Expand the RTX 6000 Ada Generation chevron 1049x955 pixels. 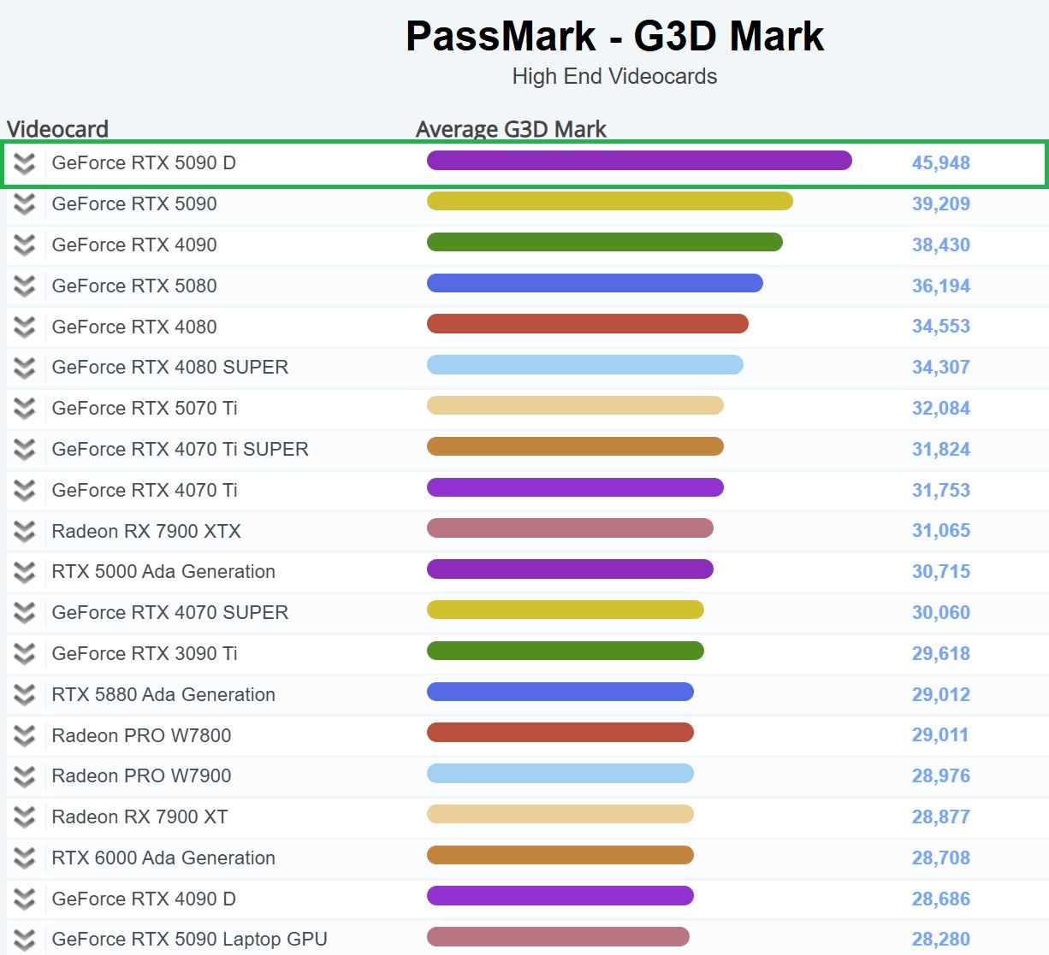tap(24, 858)
